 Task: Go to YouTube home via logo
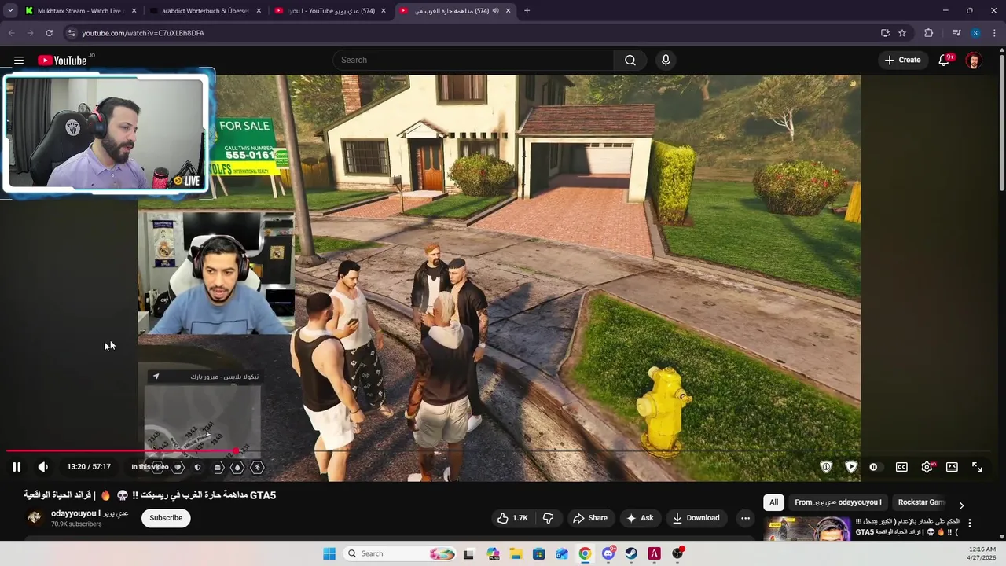[62, 61]
